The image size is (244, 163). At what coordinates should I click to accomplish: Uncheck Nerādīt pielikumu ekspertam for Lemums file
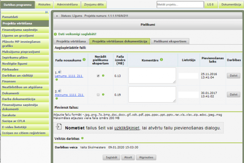(x=98, y=76)
